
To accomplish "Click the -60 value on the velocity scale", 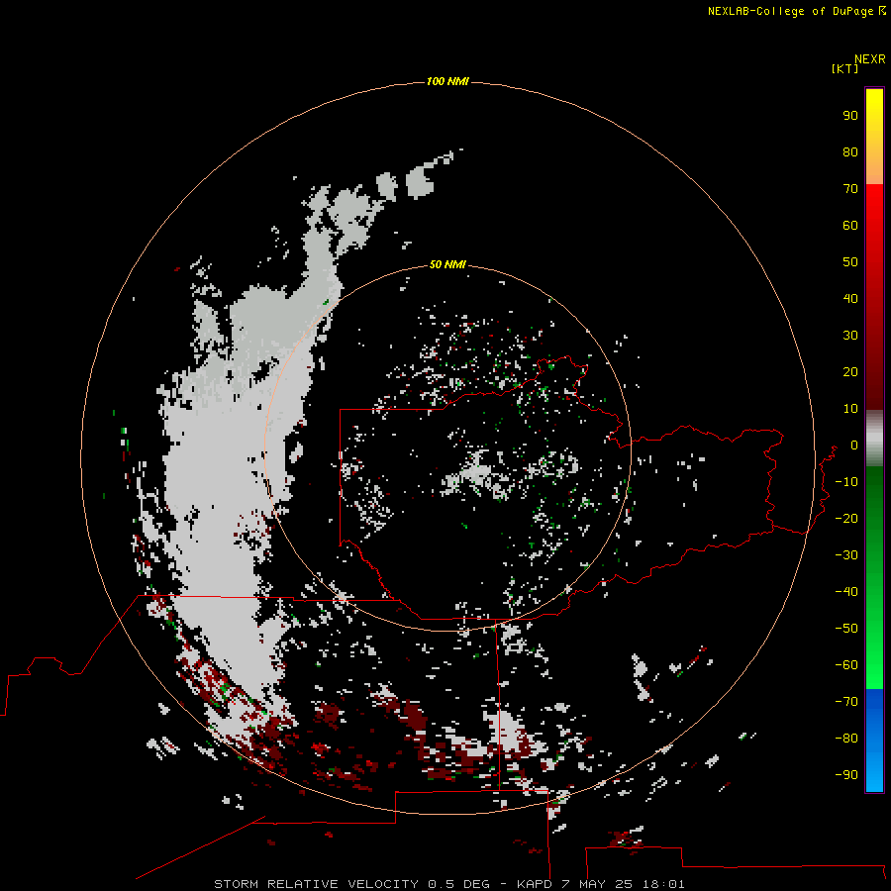I will [x=846, y=665].
